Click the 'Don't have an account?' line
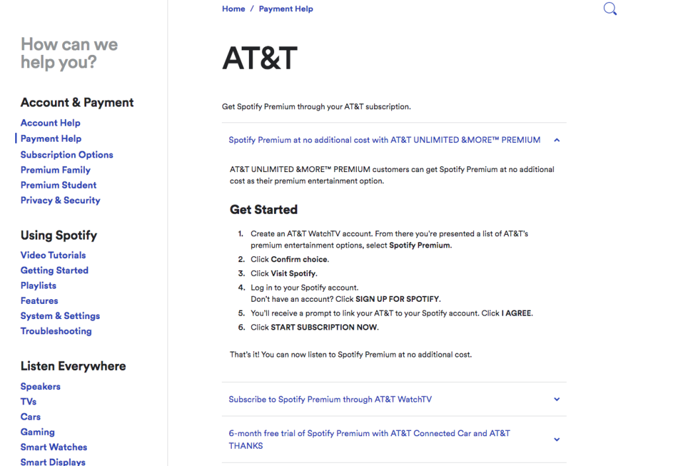 346,299
